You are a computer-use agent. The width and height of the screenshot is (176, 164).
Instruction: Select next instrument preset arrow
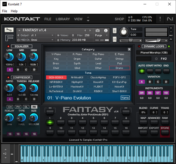click(x=90, y=30)
